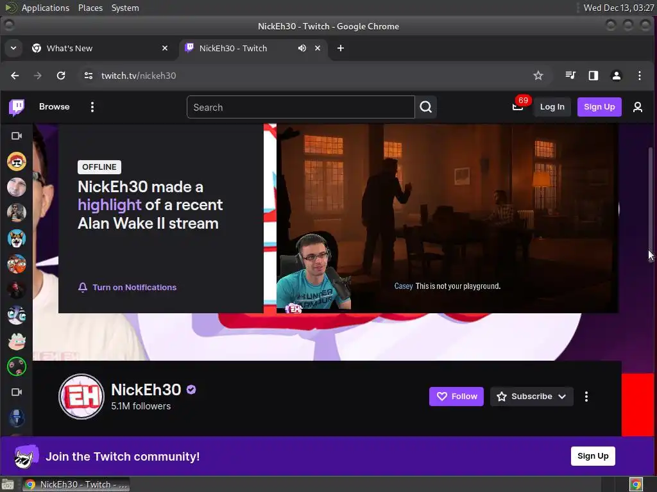Image resolution: width=657 pixels, height=492 pixels.
Task: Click the cat mascot icon in the community banner
Action: [x=25, y=457]
